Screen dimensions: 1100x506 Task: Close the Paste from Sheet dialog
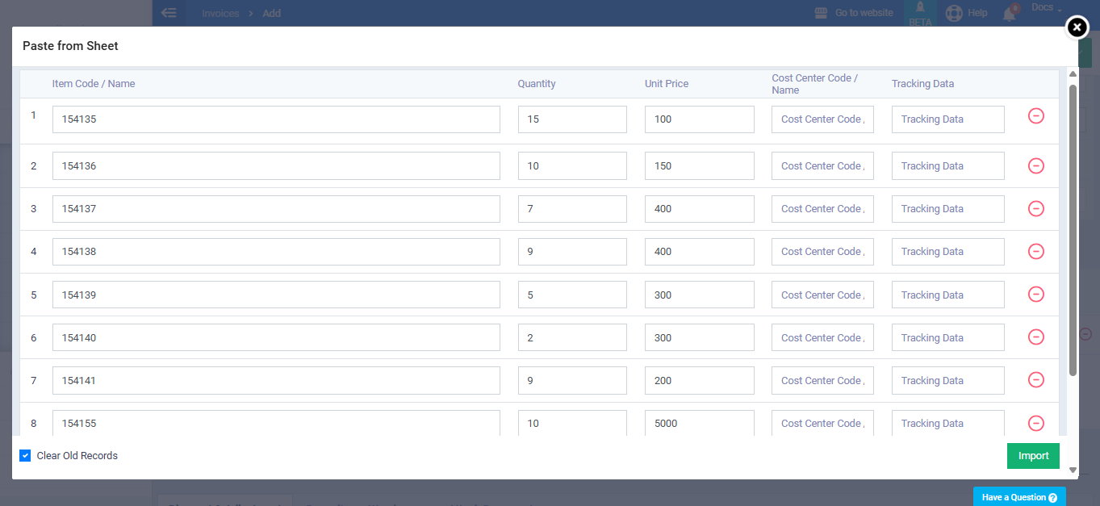(1077, 27)
